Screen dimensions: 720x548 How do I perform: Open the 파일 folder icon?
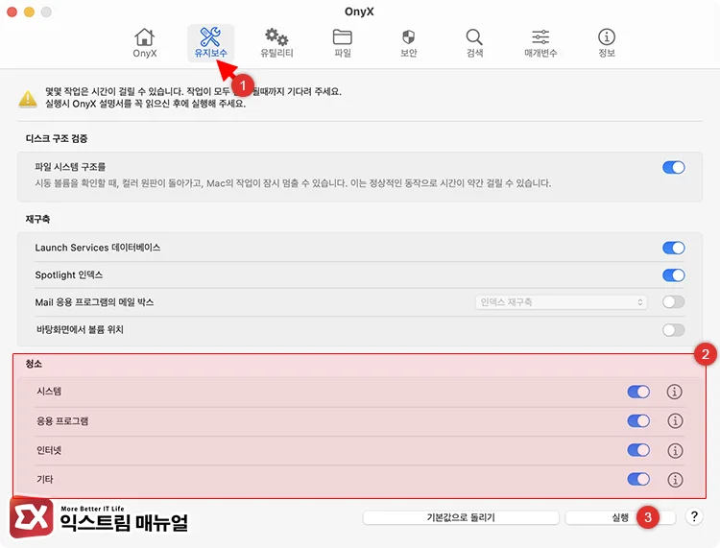[x=343, y=38]
